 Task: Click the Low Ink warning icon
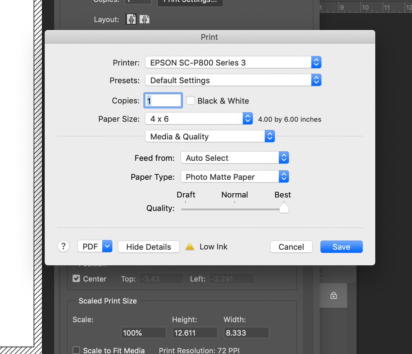(190, 246)
